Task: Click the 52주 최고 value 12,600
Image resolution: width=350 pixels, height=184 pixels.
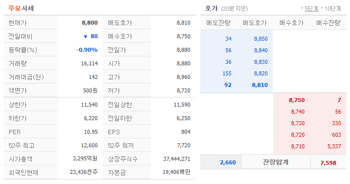Action: coord(89,145)
